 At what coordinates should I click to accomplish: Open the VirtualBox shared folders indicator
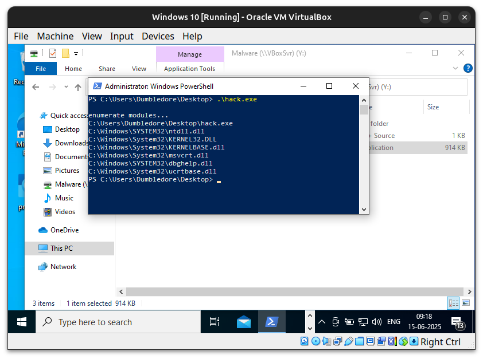(359, 341)
